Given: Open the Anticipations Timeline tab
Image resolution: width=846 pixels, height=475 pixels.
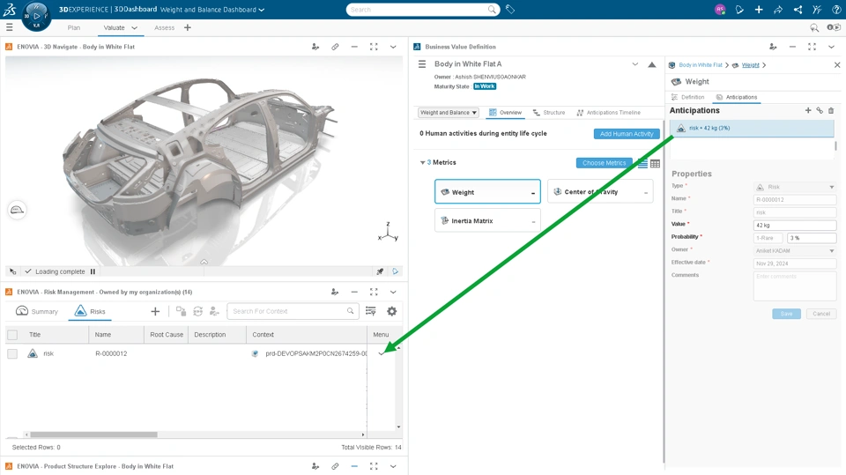Looking at the screenshot, I should [608, 112].
